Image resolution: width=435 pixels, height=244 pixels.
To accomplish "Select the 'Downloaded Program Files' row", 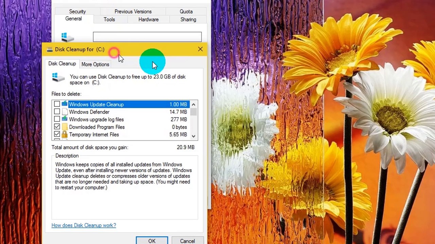I will tap(121, 127).
